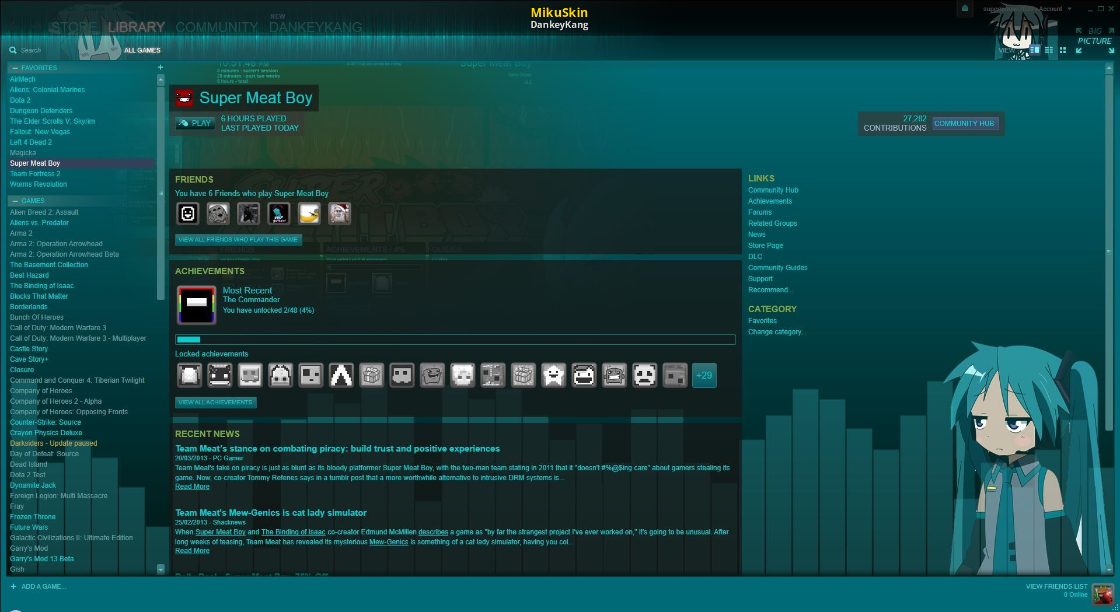Image resolution: width=1120 pixels, height=612 pixels.
Task: Click the search magnifier icon
Action: tap(13, 50)
